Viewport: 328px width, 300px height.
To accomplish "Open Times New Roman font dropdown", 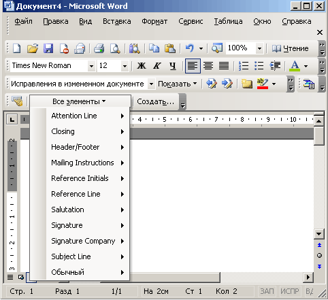I will pos(91,66).
